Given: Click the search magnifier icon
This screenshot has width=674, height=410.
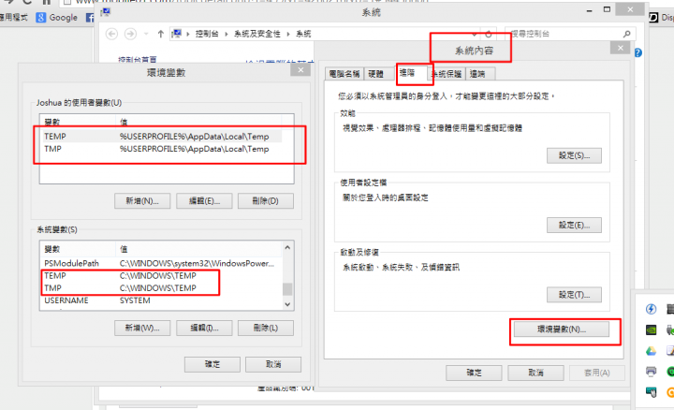Looking at the screenshot, I should pos(626,34).
